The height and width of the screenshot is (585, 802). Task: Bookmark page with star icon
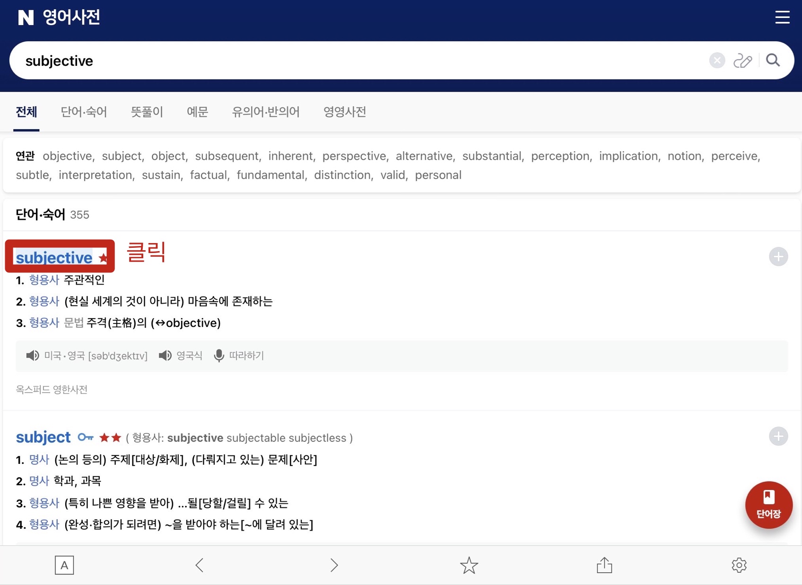(469, 565)
